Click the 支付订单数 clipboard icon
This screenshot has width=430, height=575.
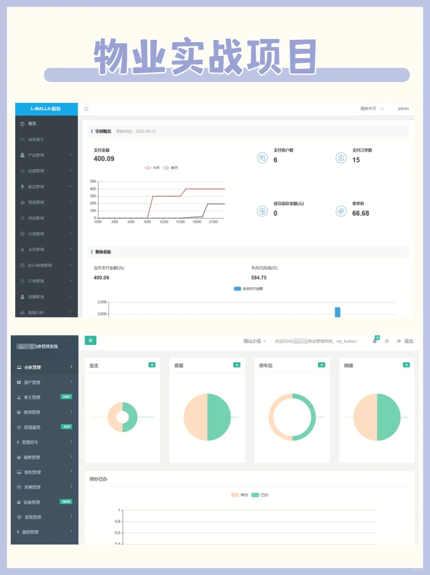click(x=341, y=158)
